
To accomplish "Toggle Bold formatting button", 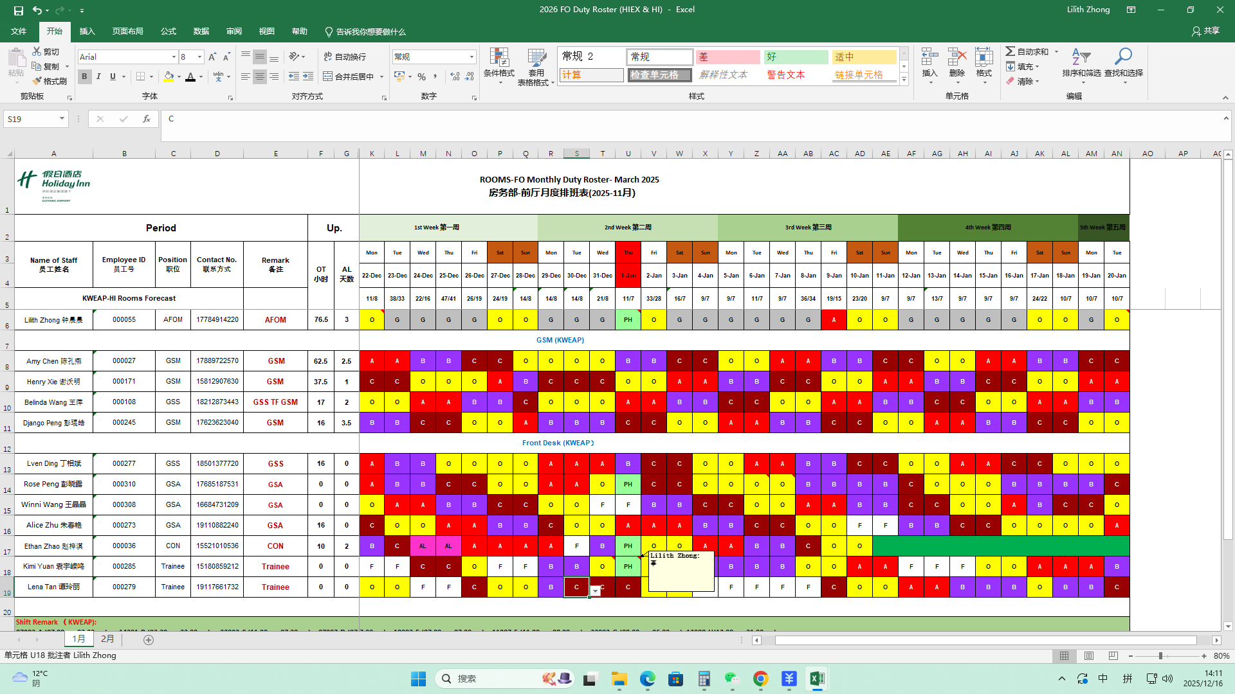I will coord(84,76).
